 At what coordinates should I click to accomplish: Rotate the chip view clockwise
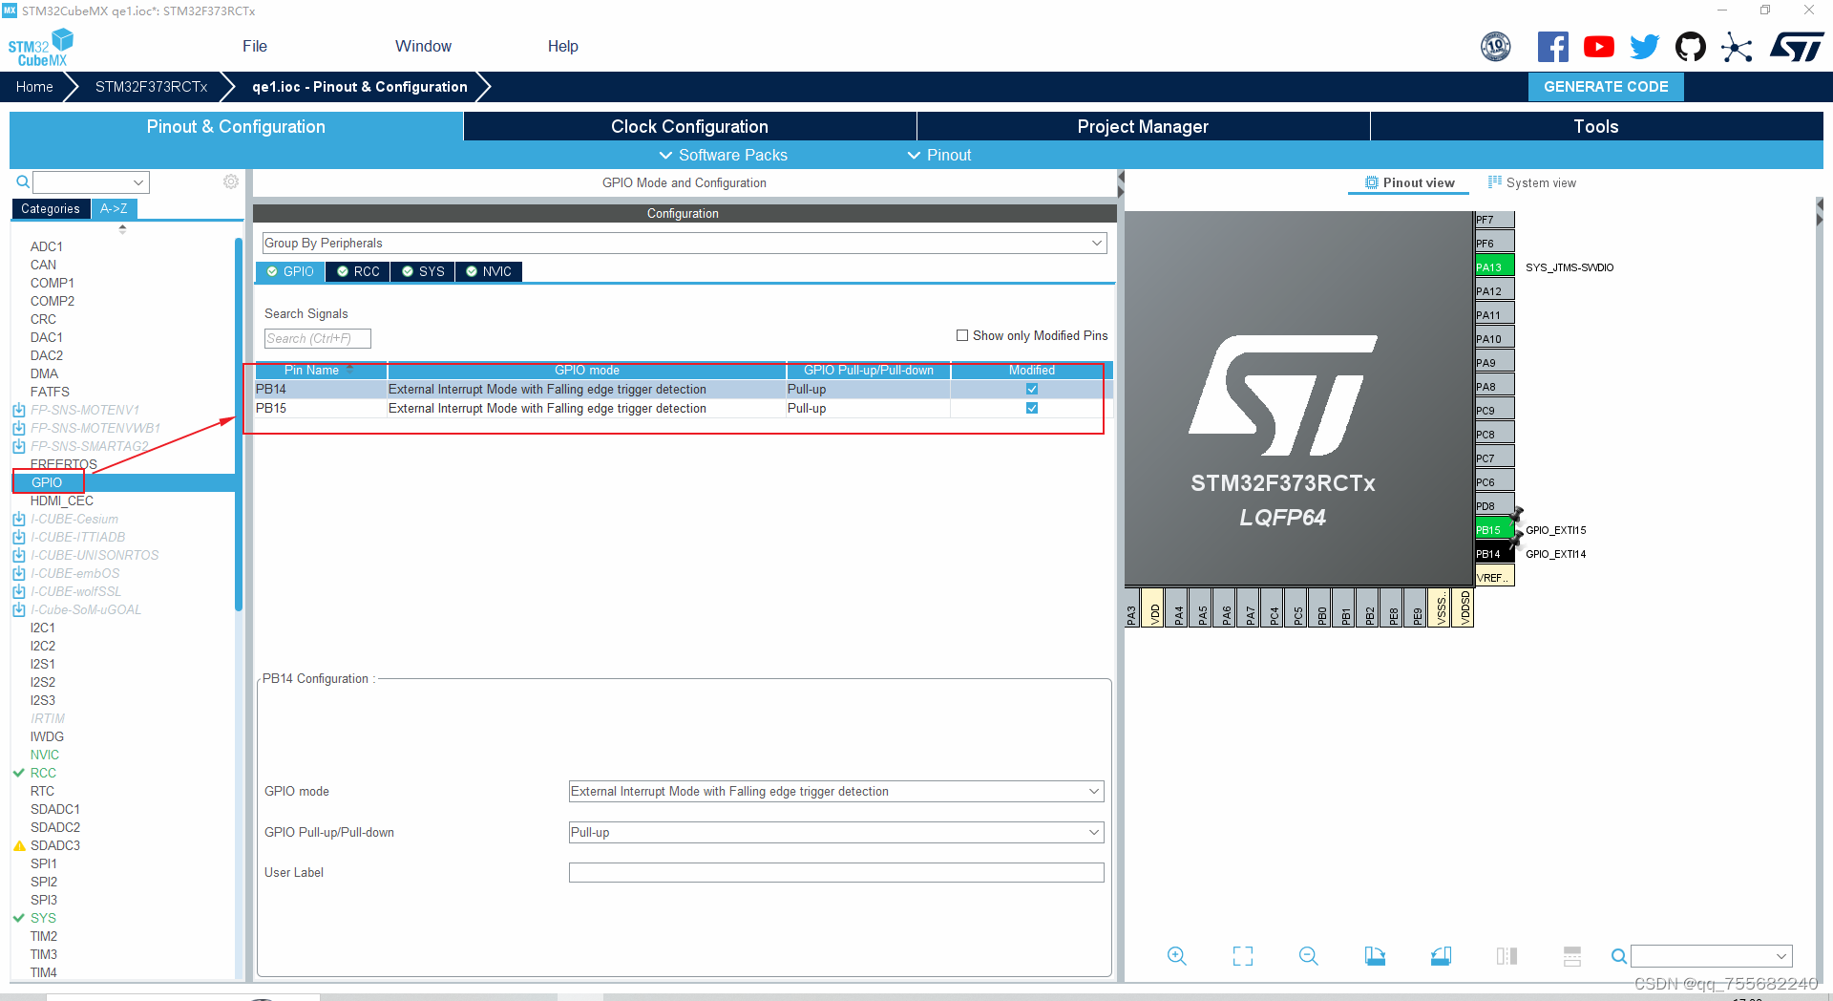pyautogui.click(x=1375, y=956)
